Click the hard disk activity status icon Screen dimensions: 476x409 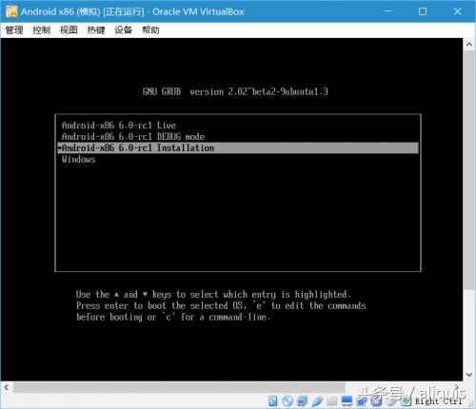coord(273,401)
